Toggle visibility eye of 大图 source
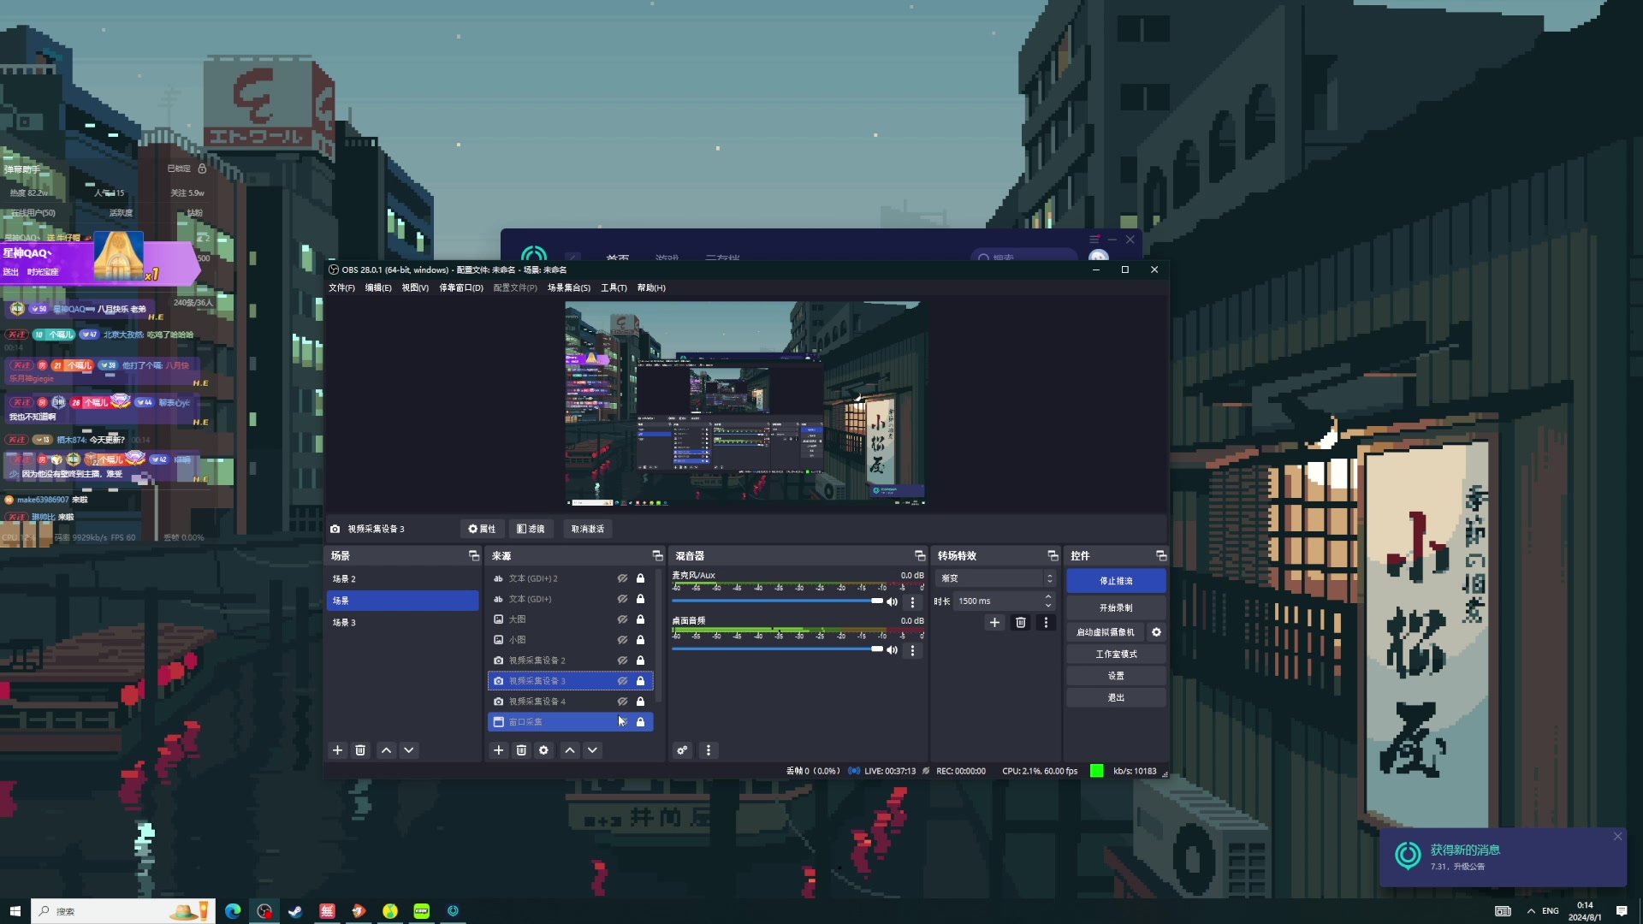The width and height of the screenshot is (1643, 924). 623,619
